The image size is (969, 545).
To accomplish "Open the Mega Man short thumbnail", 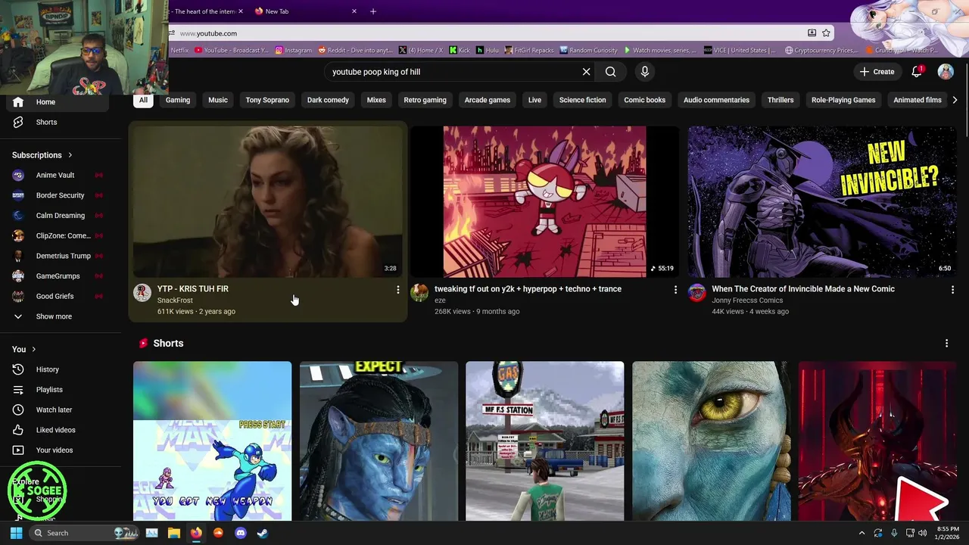I will tap(212, 441).
